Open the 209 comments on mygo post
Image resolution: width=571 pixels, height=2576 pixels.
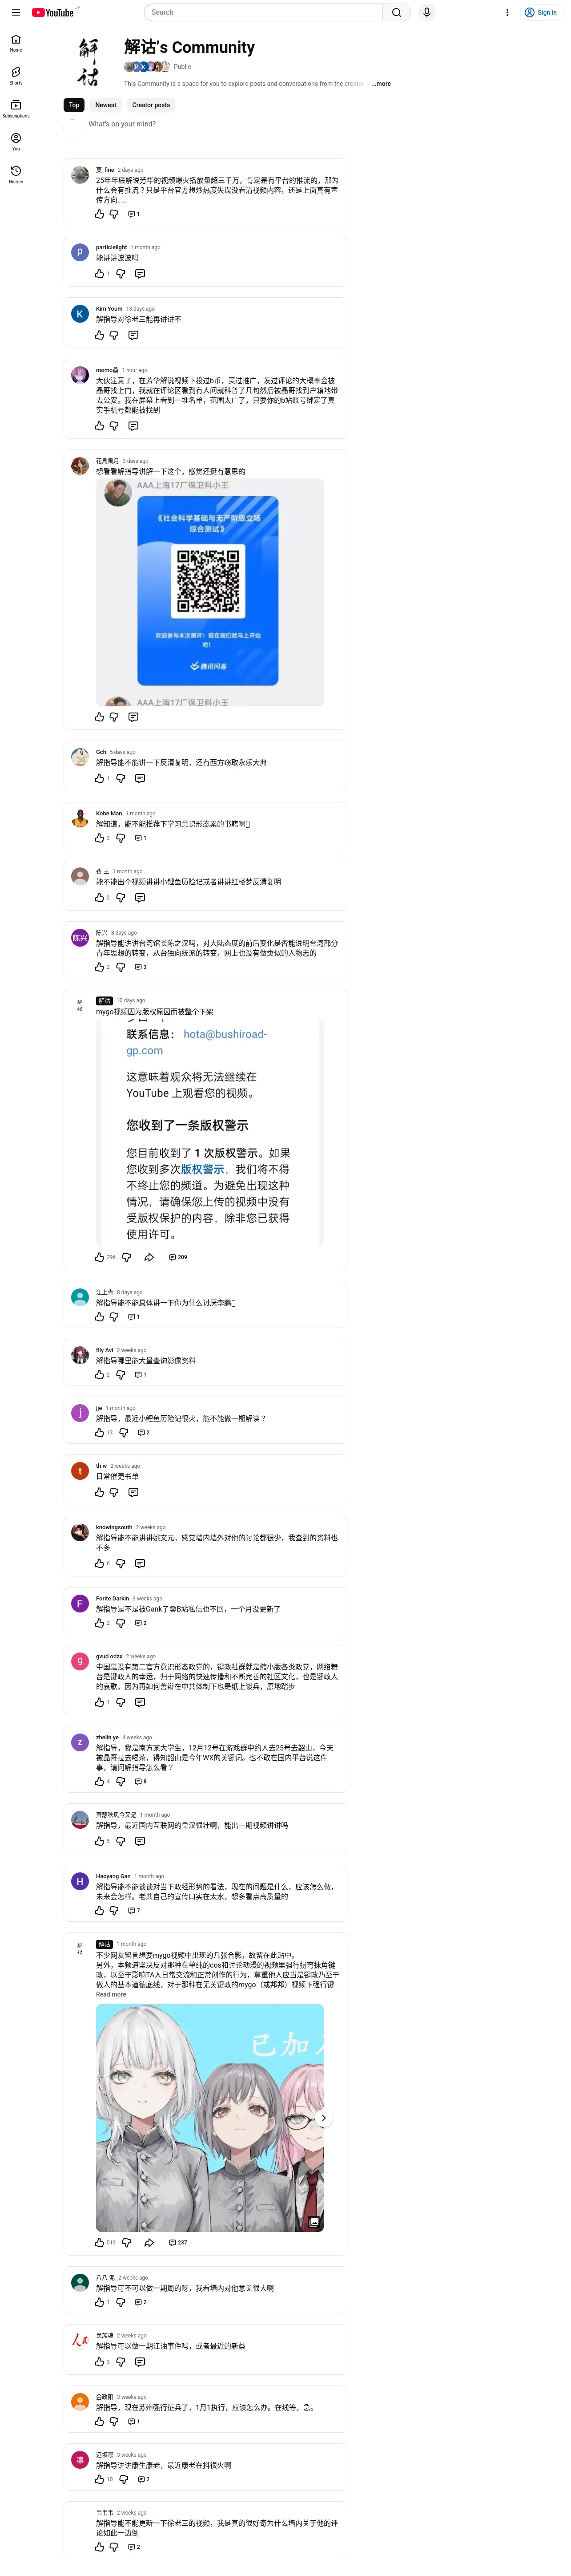tap(178, 1257)
